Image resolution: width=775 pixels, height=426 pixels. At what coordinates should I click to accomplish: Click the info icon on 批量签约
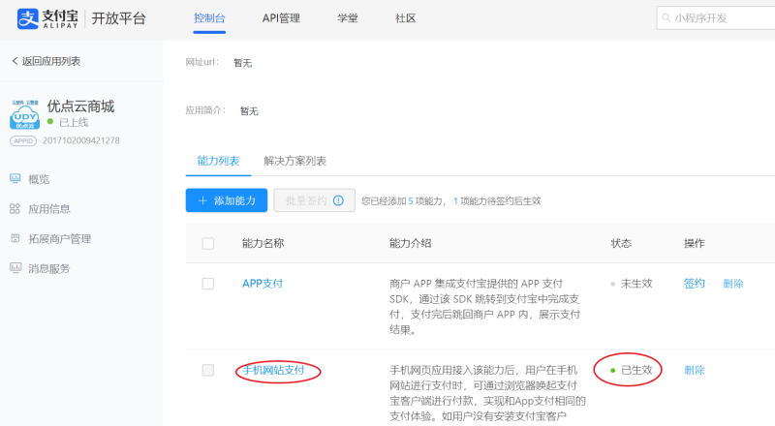[x=338, y=200]
